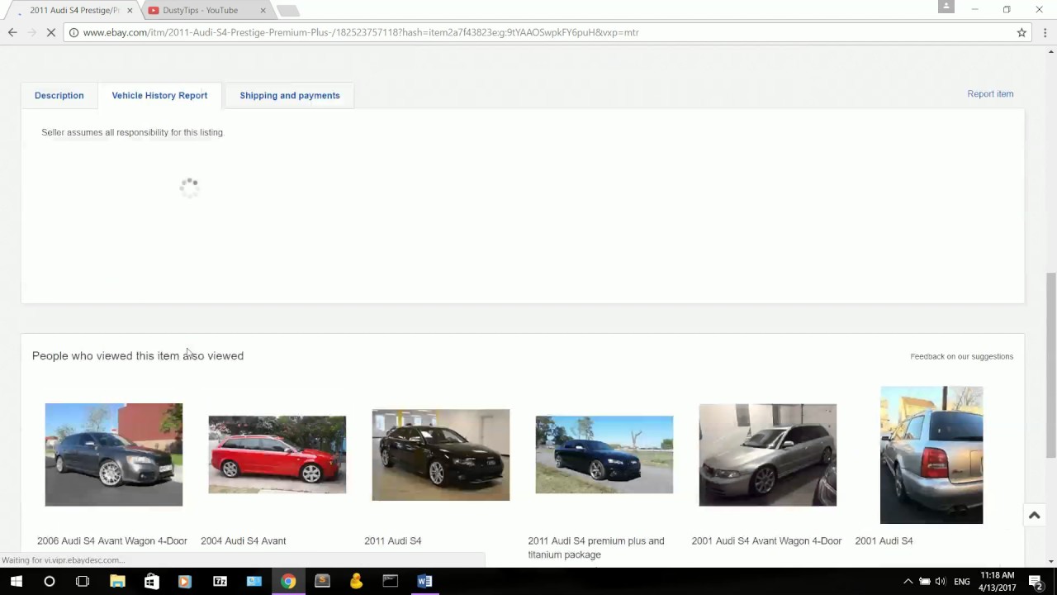Click the silver 2001 Audi wagon thumbnail
Viewport: 1057px width, 595px height.
pyautogui.click(x=768, y=455)
